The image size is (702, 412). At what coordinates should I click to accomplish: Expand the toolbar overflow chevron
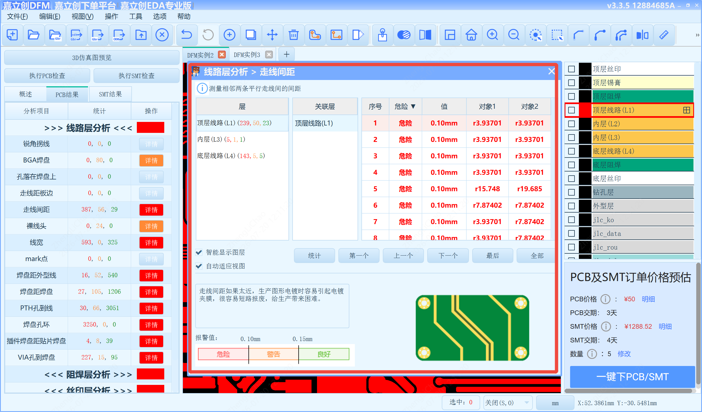point(697,35)
